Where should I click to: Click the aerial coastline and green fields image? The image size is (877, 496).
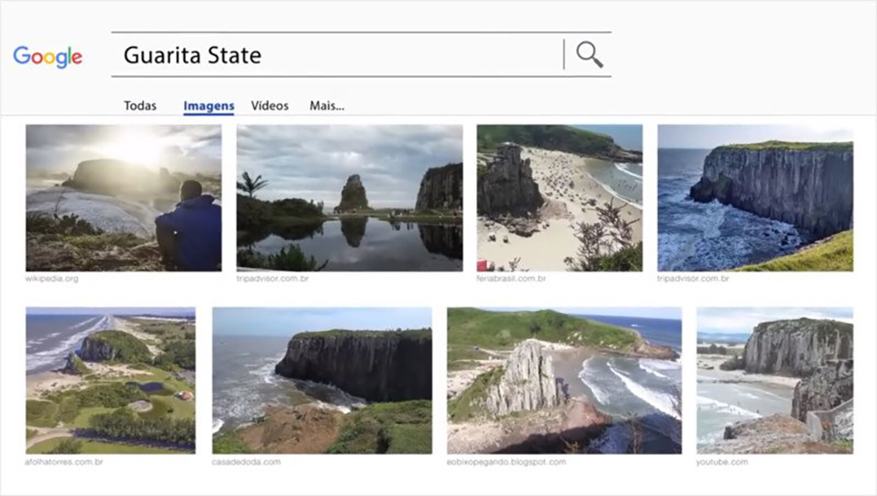coord(111,379)
